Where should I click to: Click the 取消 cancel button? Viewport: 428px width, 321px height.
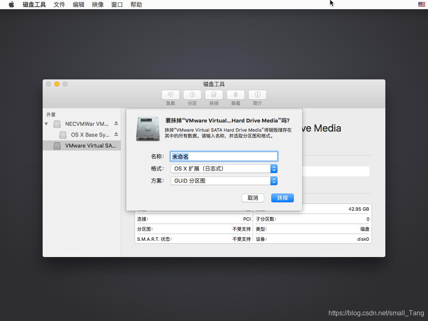point(253,198)
